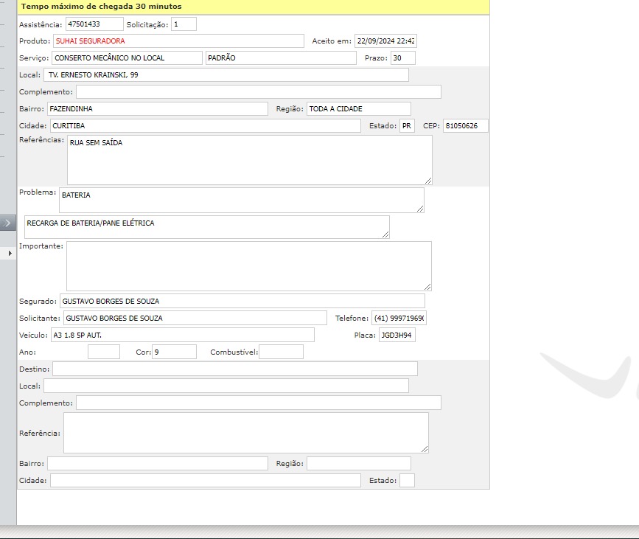Viewport: 639px width, 539px height.
Task: Select the Local address field with TV. ERNESTO KRAINSKI
Action: pos(226,75)
